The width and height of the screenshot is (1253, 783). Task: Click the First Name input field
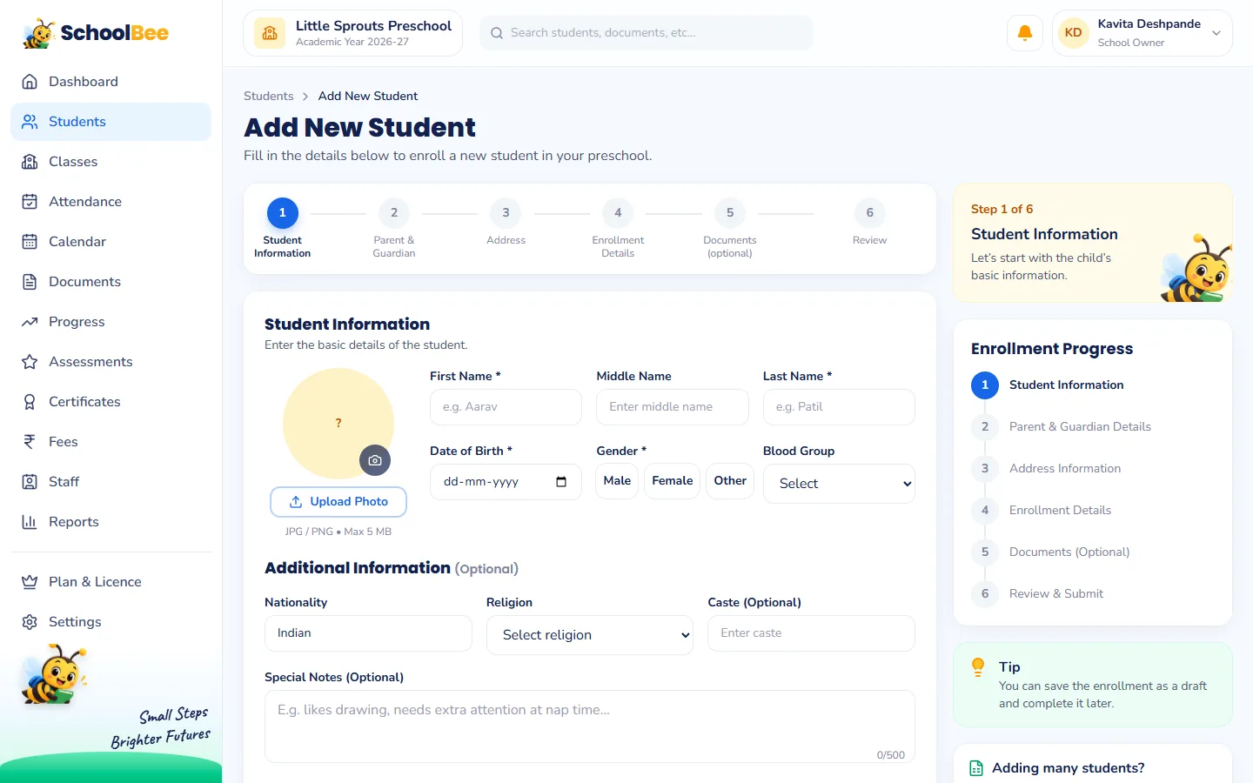(x=506, y=407)
